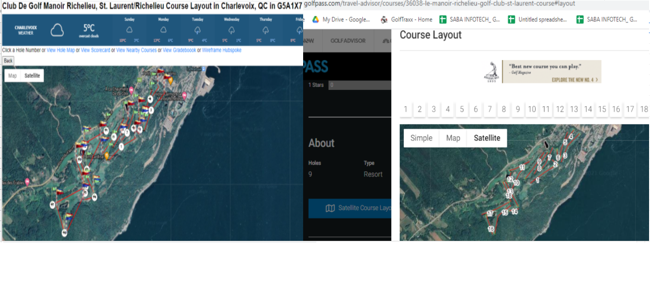Open the Untitled spreadsheet bookmark
666x295 pixels.
click(538, 19)
